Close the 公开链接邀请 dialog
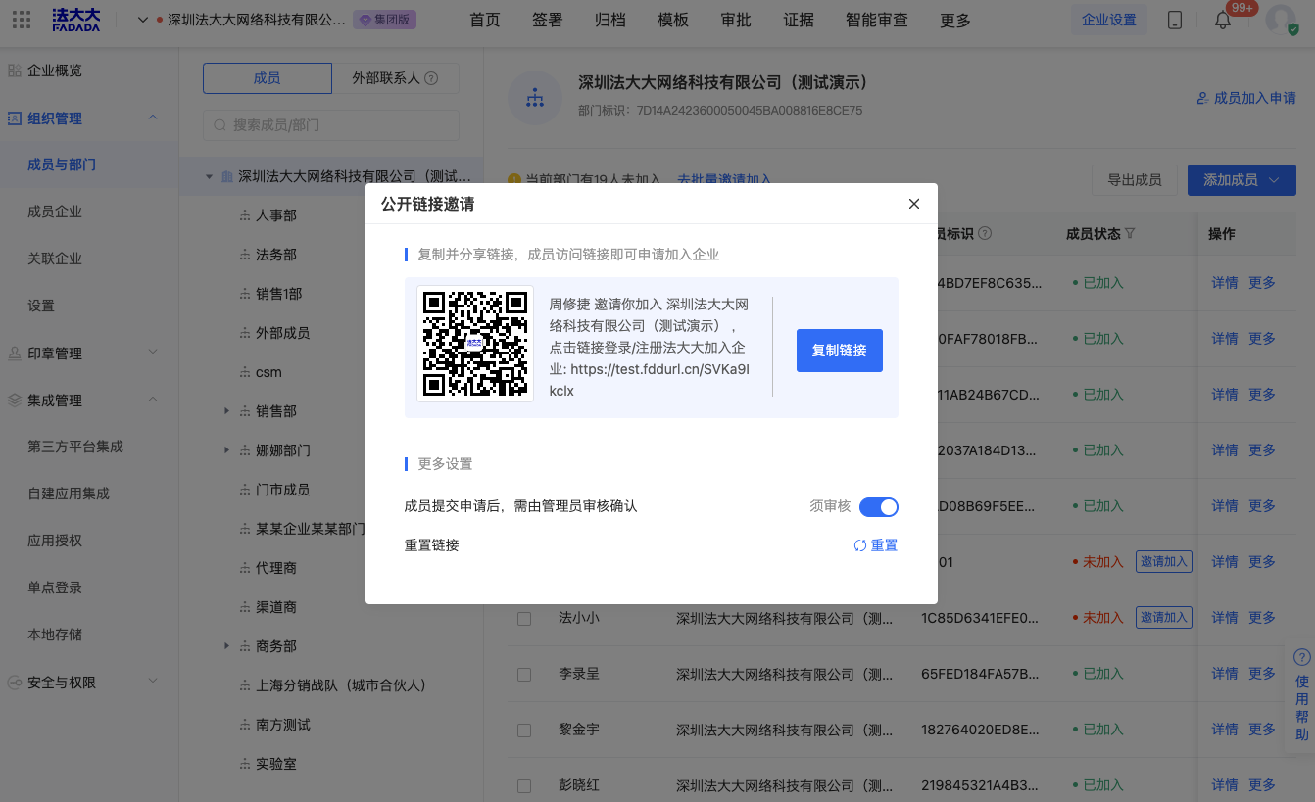Image resolution: width=1315 pixels, height=802 pixels. point(914,204)
